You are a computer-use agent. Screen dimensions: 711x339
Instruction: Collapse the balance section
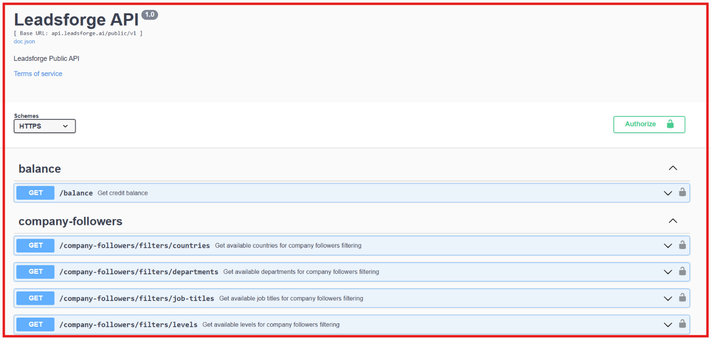(673, 168)
